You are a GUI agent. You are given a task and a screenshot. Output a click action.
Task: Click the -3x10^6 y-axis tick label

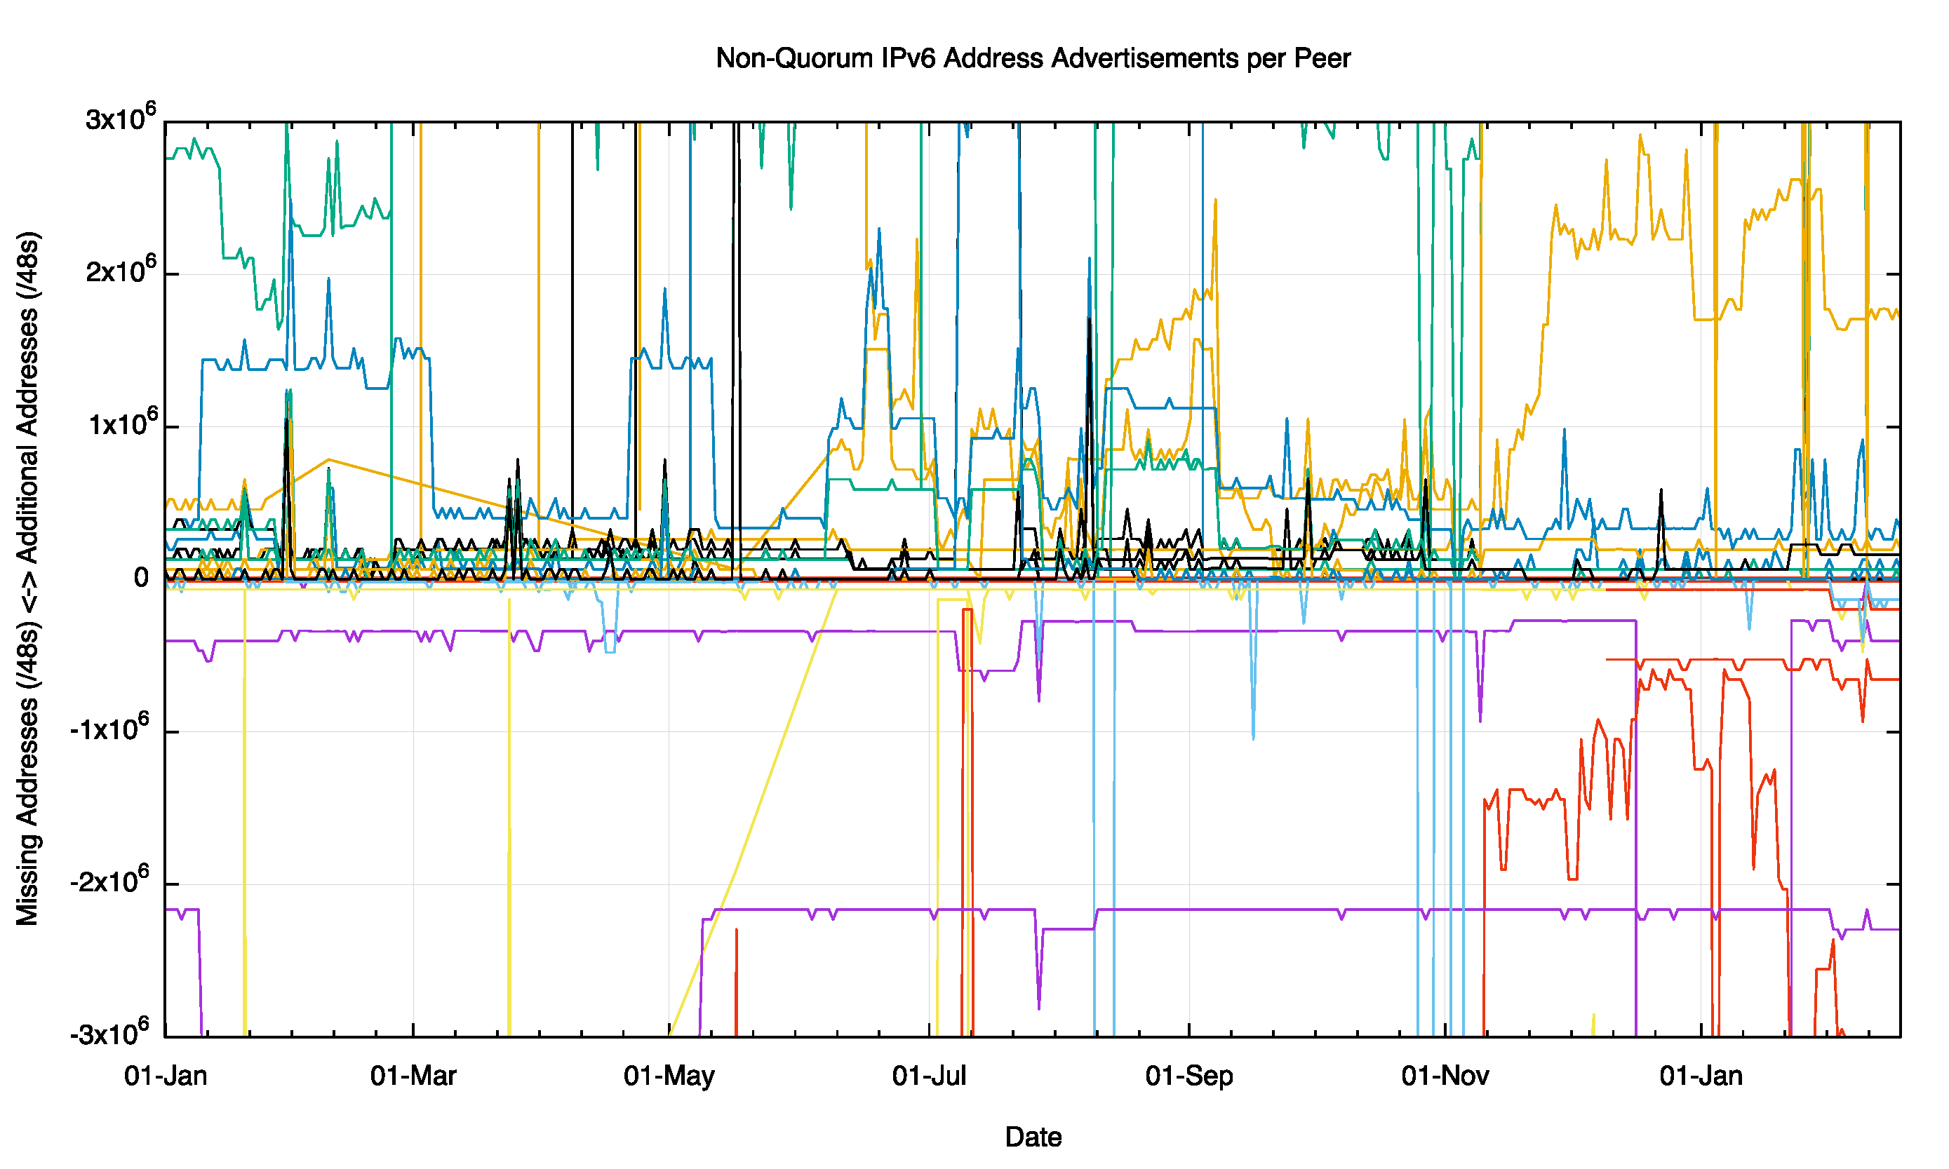pyautogui.click(x=110, y=1033)
